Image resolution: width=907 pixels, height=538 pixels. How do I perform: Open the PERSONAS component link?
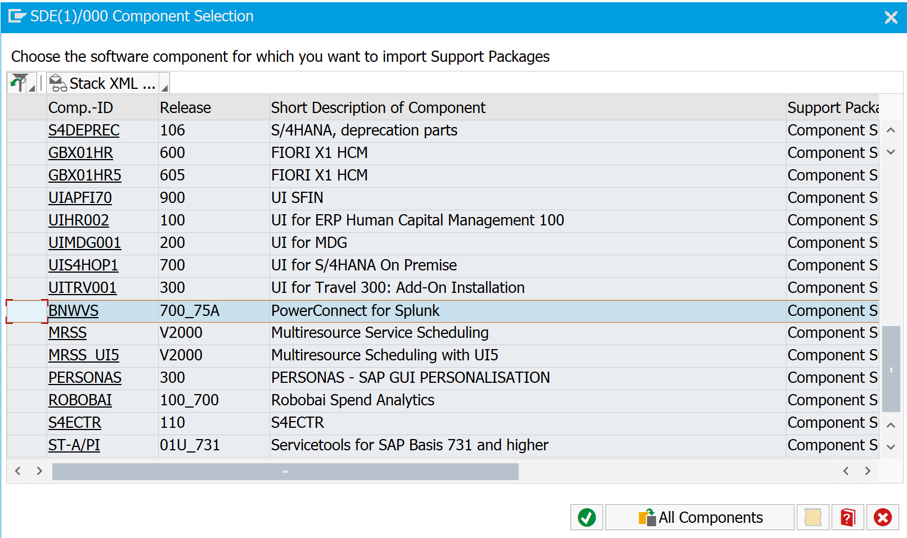click(85, 378)
